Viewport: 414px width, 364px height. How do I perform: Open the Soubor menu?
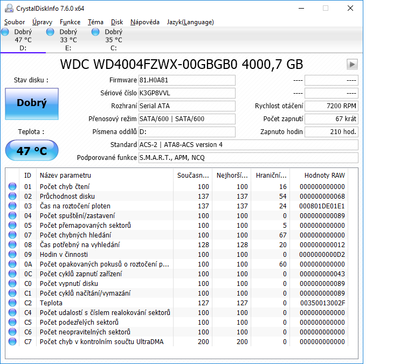(15, 22)
